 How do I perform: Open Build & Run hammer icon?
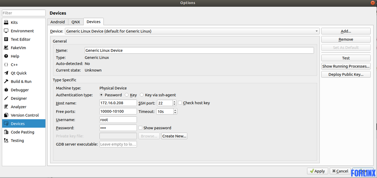tap(6, 81)
